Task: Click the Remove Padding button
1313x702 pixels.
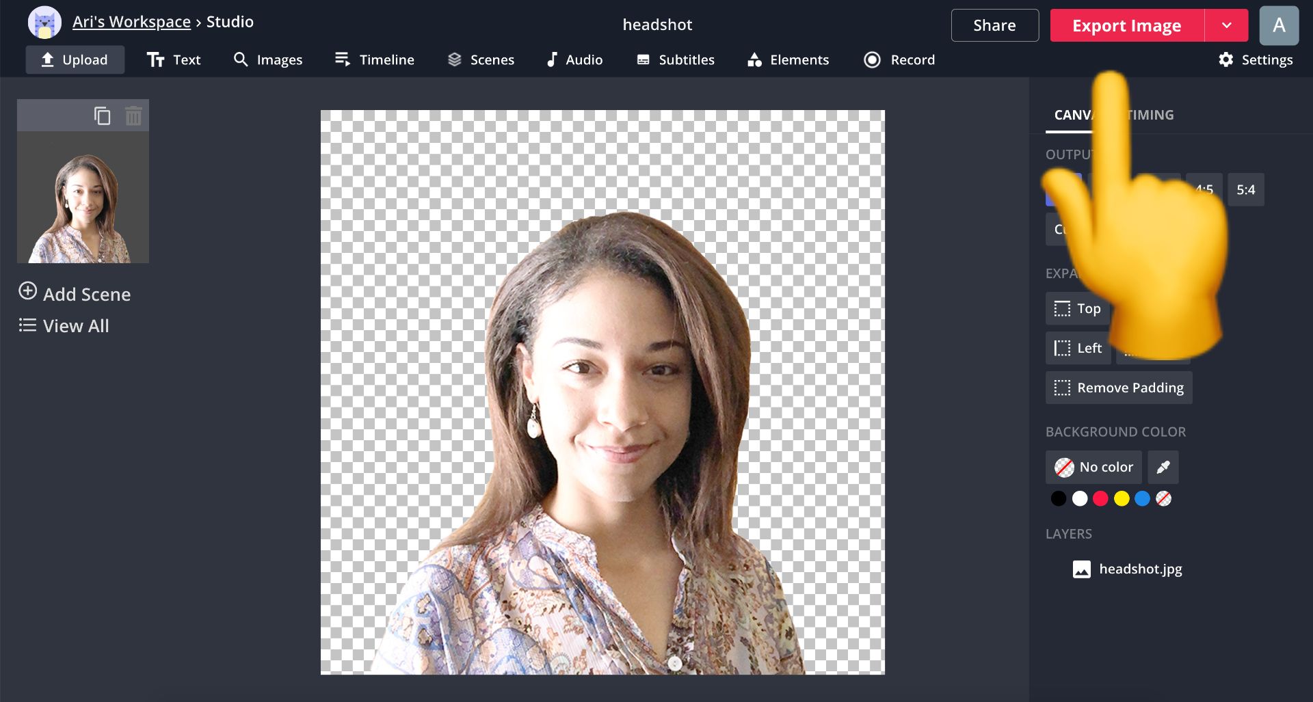Action: [1119, 388]
